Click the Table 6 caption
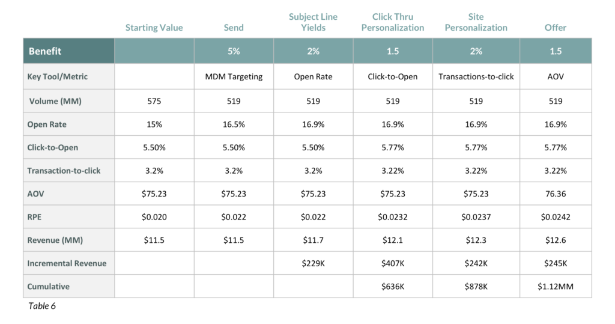 point(42,306)
